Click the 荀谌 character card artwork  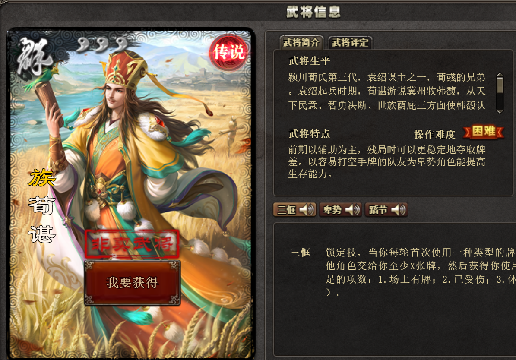pos(131,193)
